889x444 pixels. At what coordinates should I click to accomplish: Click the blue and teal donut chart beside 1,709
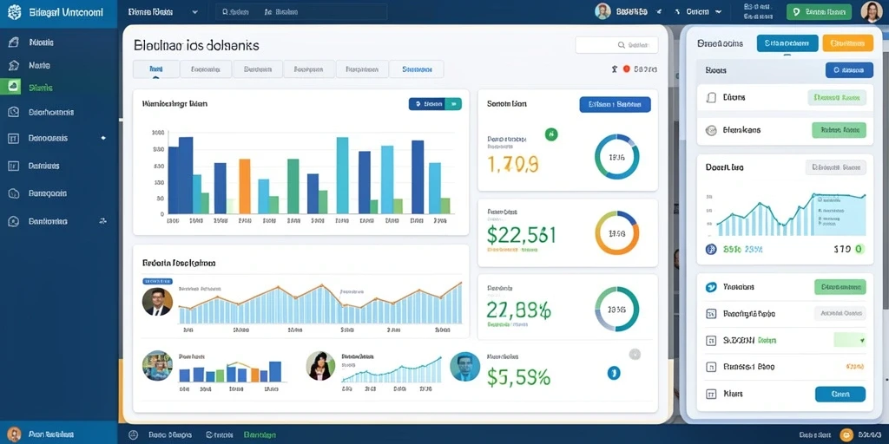617,157
